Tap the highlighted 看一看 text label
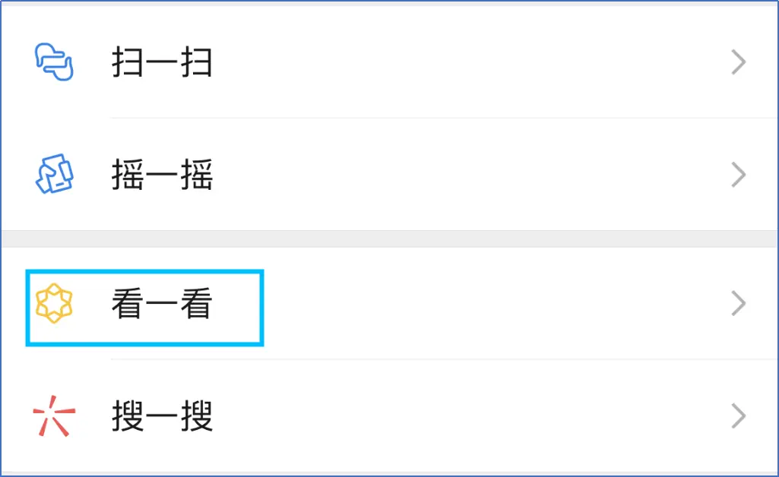Viewport: 779px width, 477px height. 162,304
